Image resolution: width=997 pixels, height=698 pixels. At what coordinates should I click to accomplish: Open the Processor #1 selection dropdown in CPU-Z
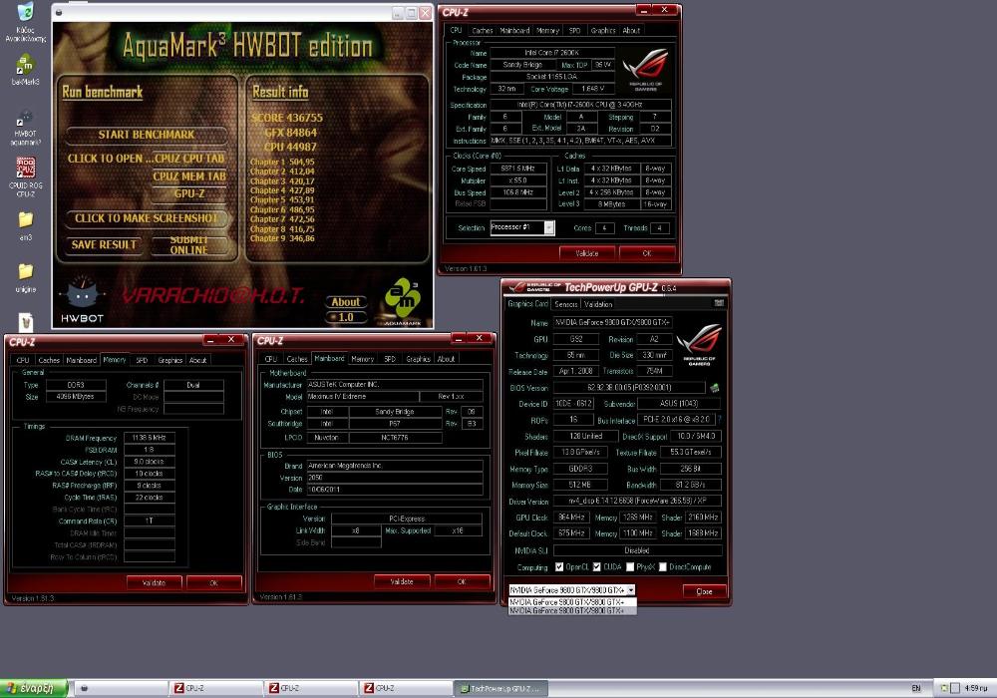coord(548,227)
